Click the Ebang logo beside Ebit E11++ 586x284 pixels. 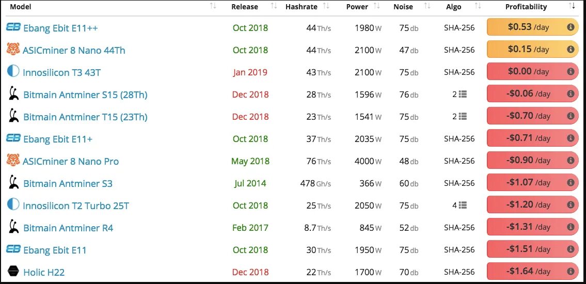click(13, 27)
